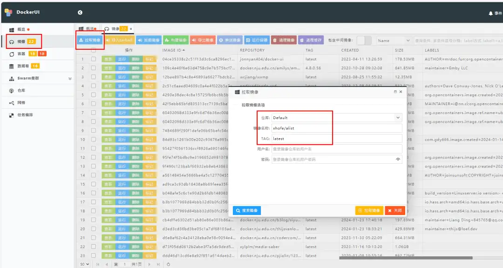Viewport: 503px width, 268px height.
Task: Open the 网络 (Network) sidebar icon
Action: click(x=19, y=103)
